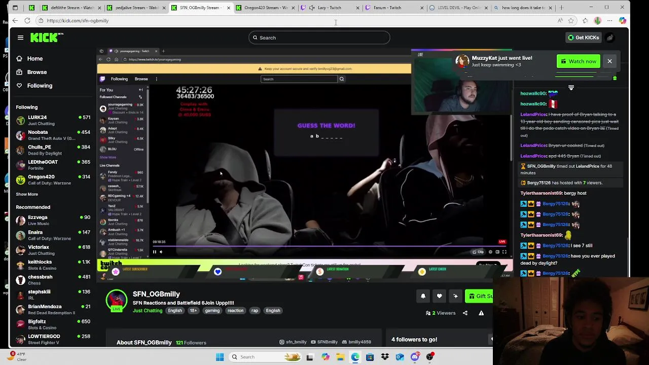This screenshot has width=649, height=365.
Task: Open sfn_bmilly Instagram link
Action: [293, 342]
